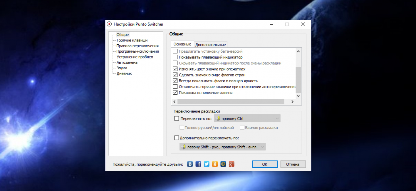Share via the Google+ icon
416x191 pixels.
232,164
